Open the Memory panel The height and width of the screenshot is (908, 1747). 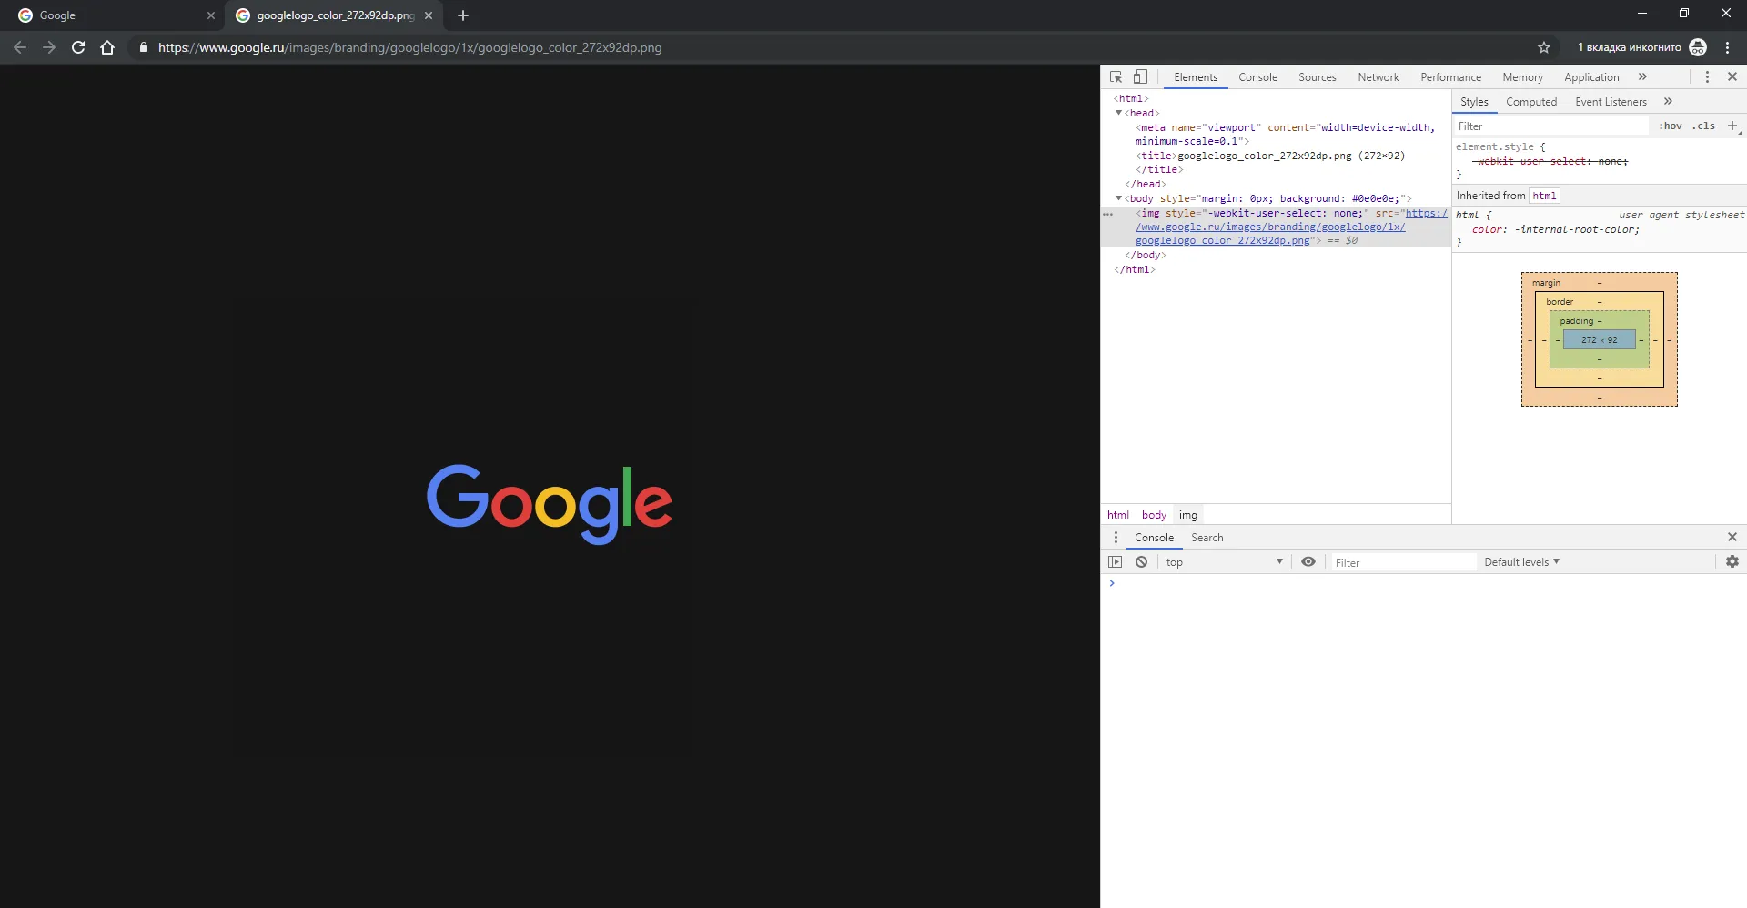[x=1522, y=77]
